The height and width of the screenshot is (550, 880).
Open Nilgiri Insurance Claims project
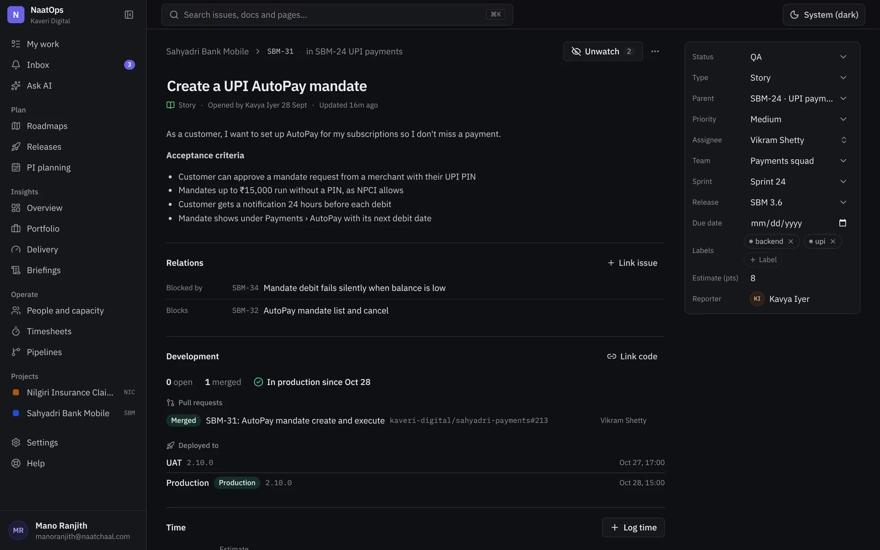pos(73,392)
